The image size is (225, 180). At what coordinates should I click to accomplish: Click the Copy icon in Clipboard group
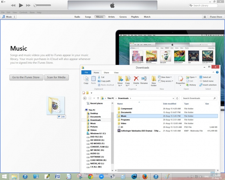[x=86, y=79]
